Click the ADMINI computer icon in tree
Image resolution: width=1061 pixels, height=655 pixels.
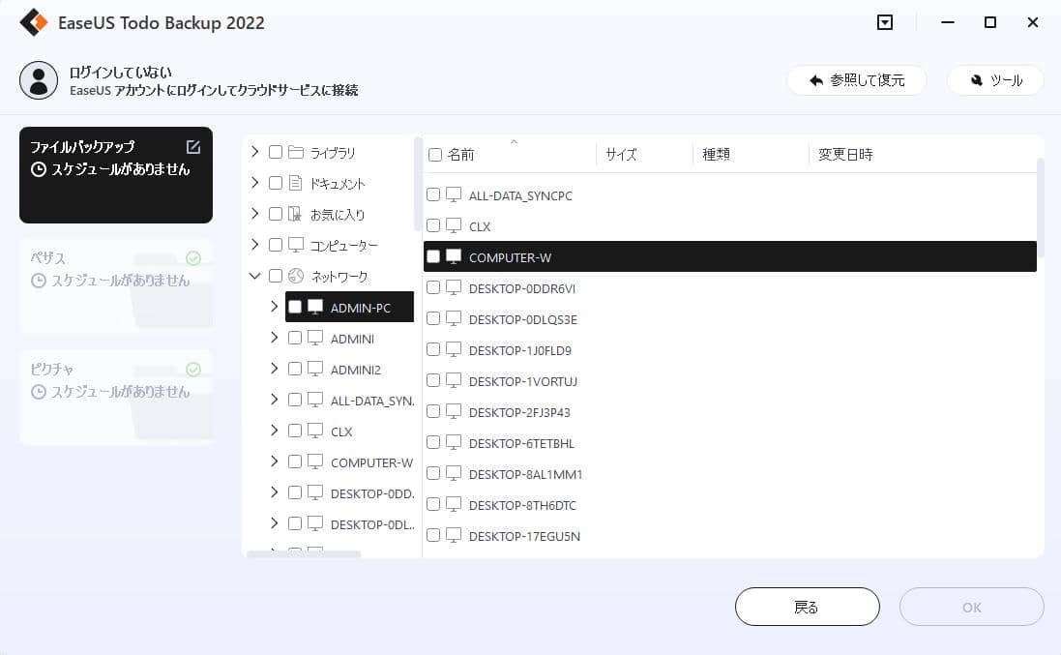(315, 338)
